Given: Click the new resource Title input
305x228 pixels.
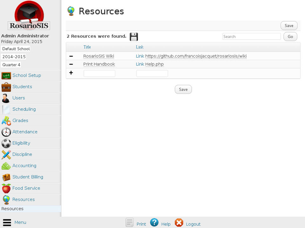Looking at the screenshot, I should [x=99, y=73].
